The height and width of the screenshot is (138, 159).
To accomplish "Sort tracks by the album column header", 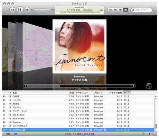I will tap(98, 93).
